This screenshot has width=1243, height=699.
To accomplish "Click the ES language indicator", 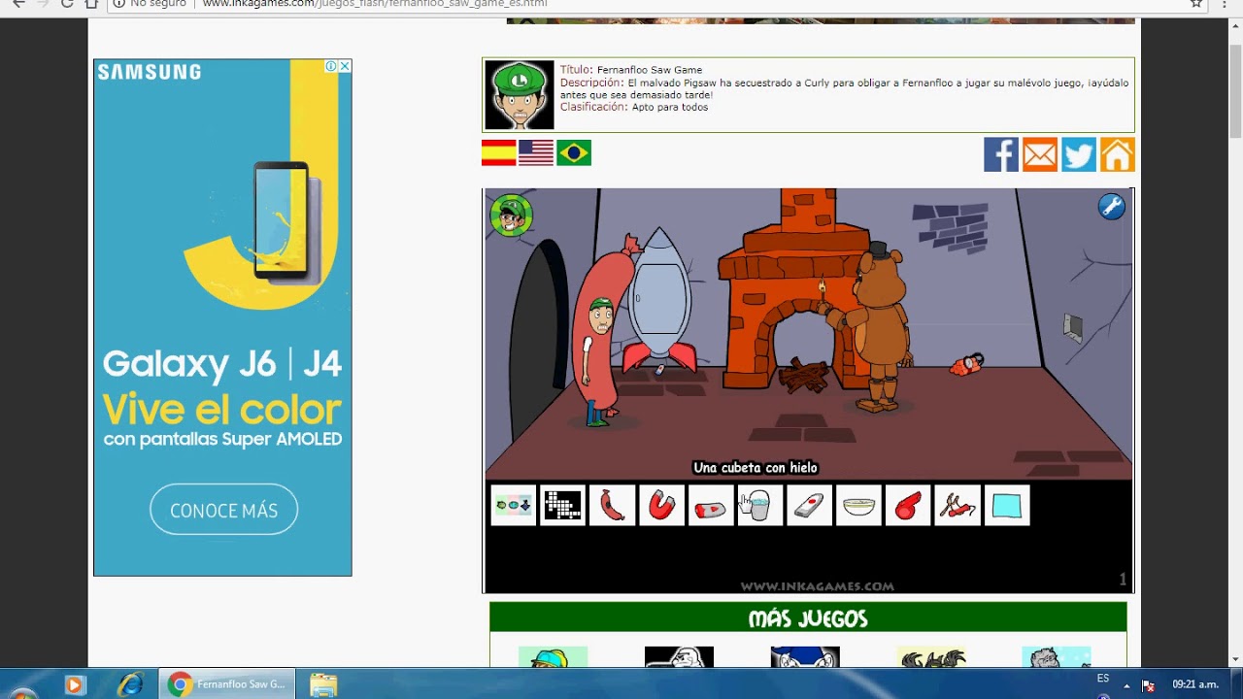I will pyautogui.click(x=1103, y=678).
